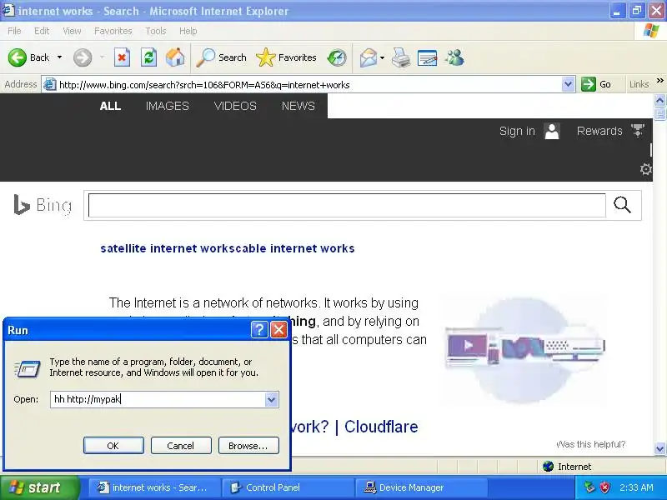Click the internet illustration thumbnail
The width and height of the screenshot is (667, 500).
[x=525, y=348]
